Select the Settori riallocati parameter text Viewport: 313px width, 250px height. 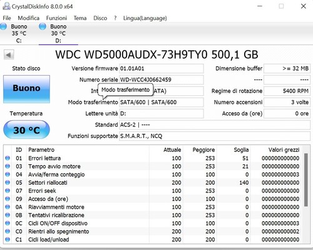[48, 182]
